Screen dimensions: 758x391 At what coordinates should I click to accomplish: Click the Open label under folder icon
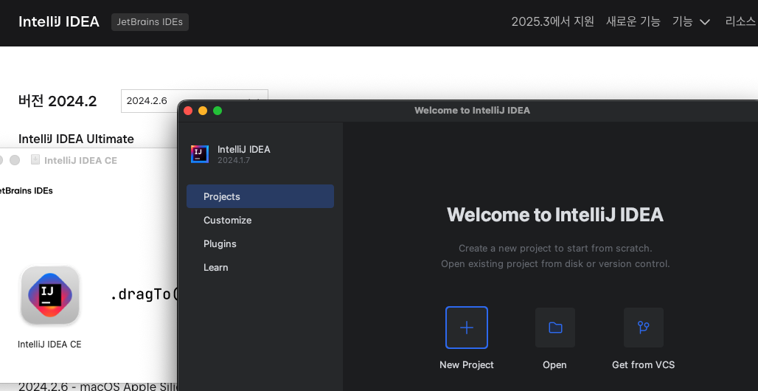pyautogui.click(x=554, y=365)
